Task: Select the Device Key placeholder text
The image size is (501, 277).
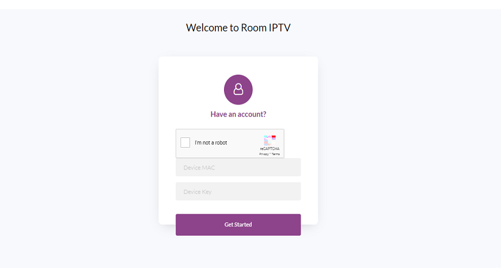Action: point(198,191)
